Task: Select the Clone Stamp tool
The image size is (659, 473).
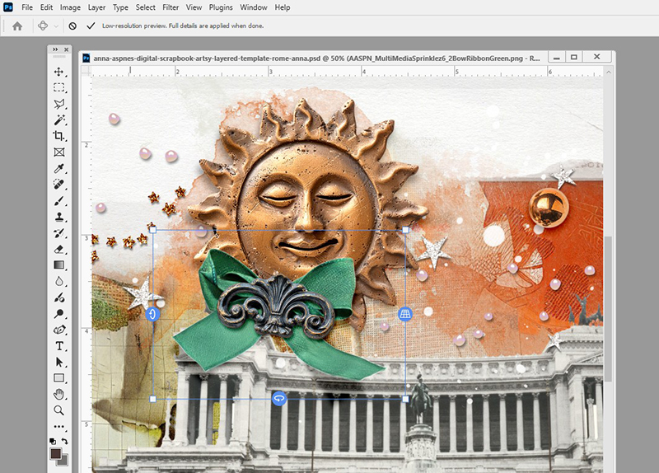Action: pos(58,217)
